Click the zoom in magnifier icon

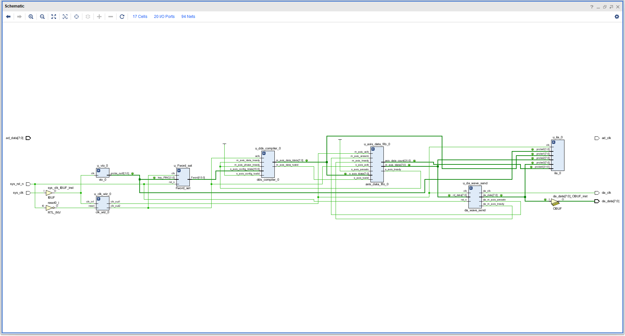(x=31, y=17)
